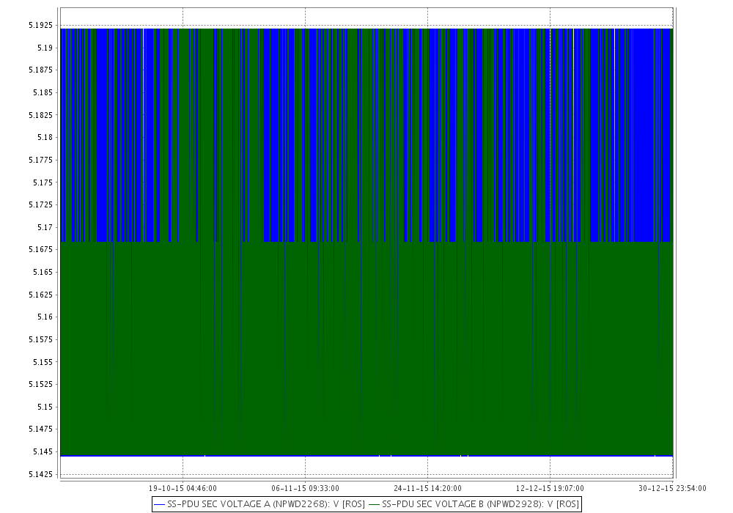The height and width of the screenshot is (513, 733).
Task: Click the SS-PDU SEC VOLTAGE A legend entry
Action: 259,504
